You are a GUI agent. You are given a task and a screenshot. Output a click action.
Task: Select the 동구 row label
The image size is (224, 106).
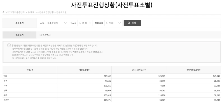(x=5, y=81)
